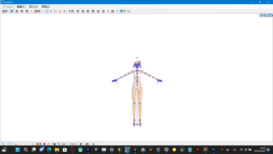
Task: Toggle rigid body selection mode 剛
Action: coord(27,11)
